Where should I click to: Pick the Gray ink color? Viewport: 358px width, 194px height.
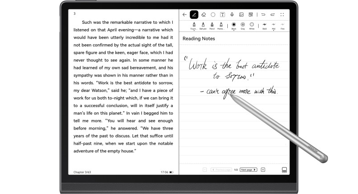tap(243, 25)
